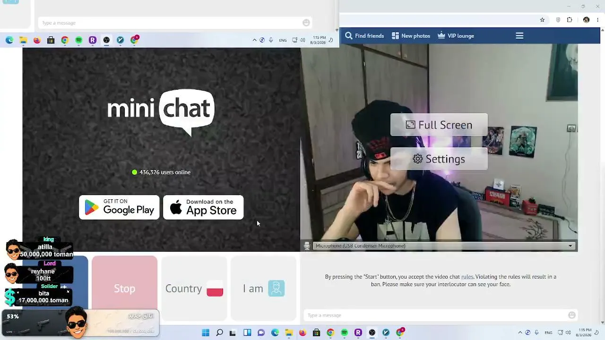This screenshot has width=605, height=340.
Task: Bookmark this page with the star icon
Action: pyautogui.click(x=542, y=20)
